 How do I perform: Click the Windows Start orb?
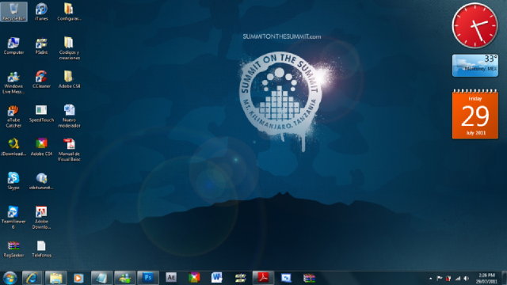(10, 278)
